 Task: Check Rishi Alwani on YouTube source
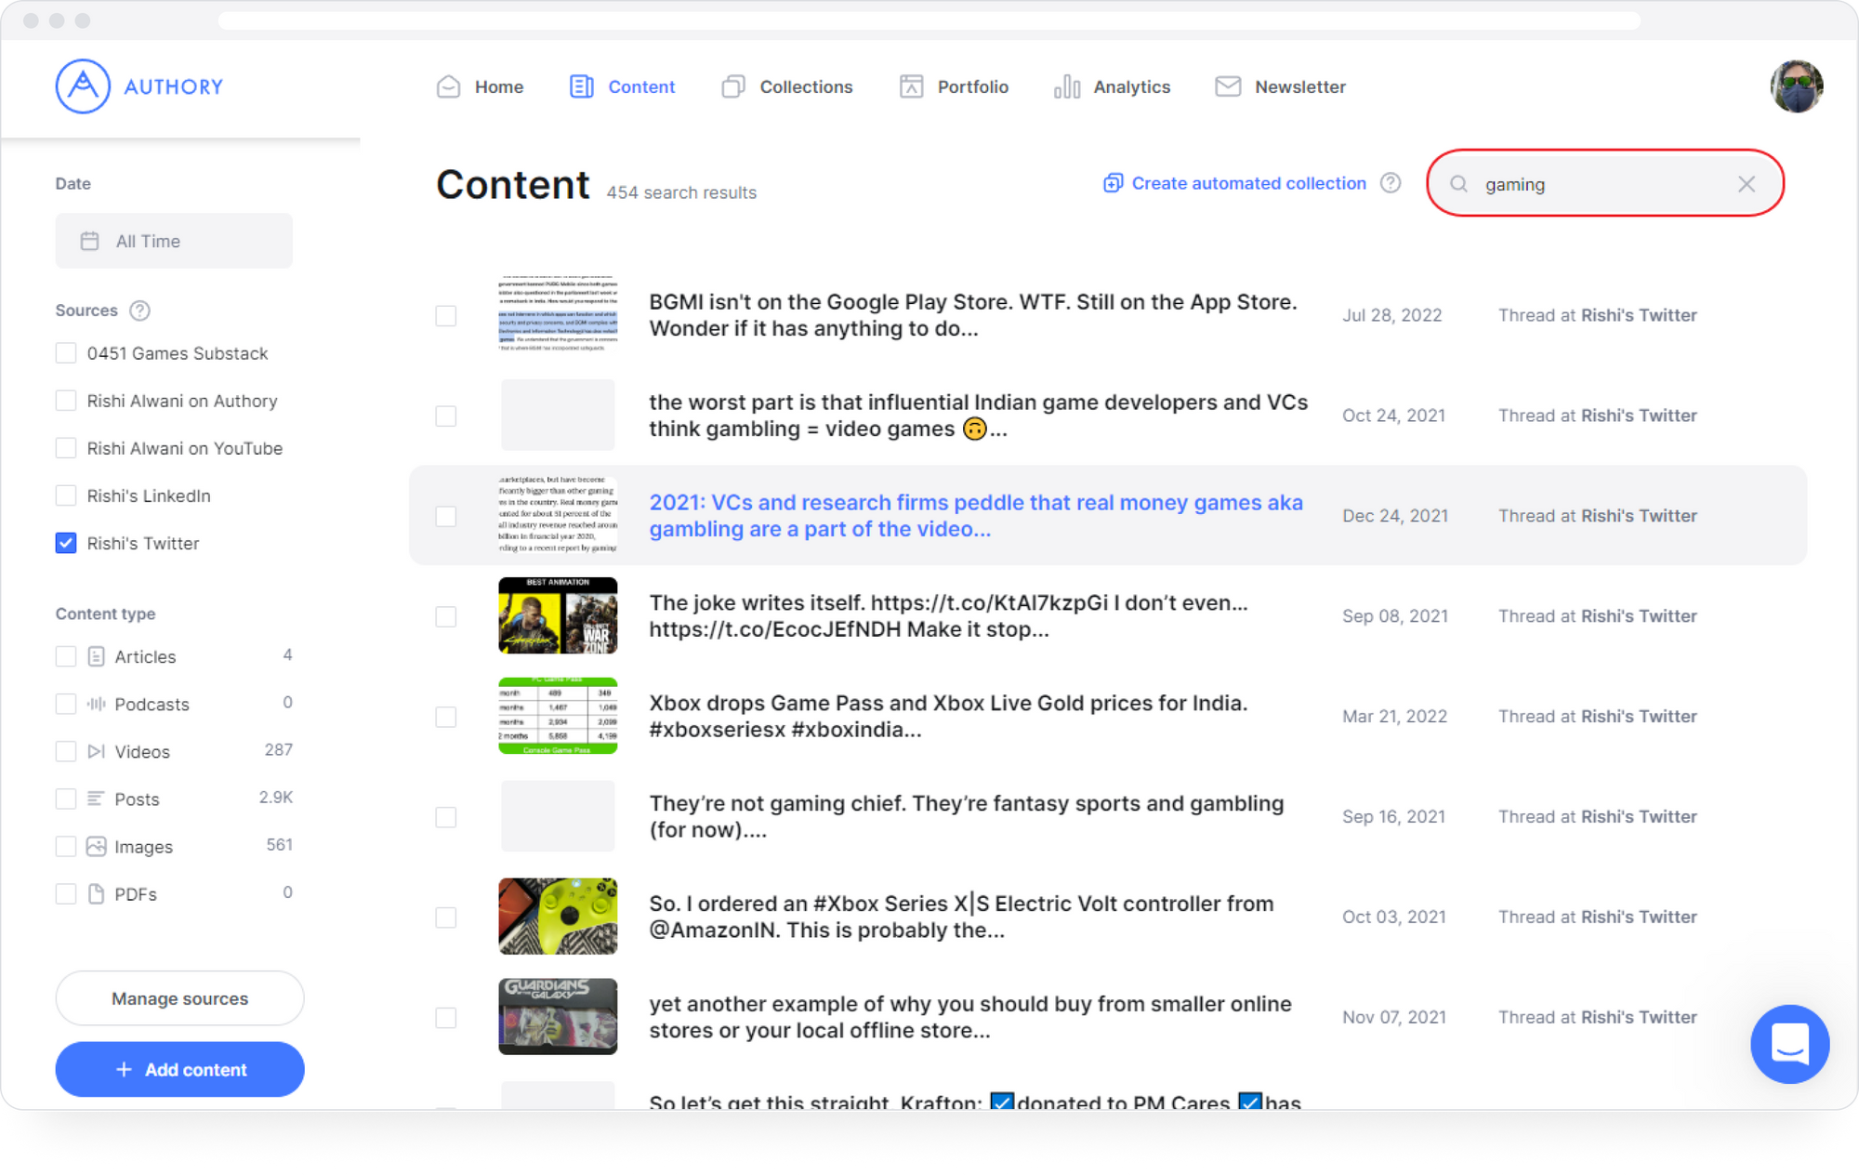pyautogui.click(x=66, y=448)
